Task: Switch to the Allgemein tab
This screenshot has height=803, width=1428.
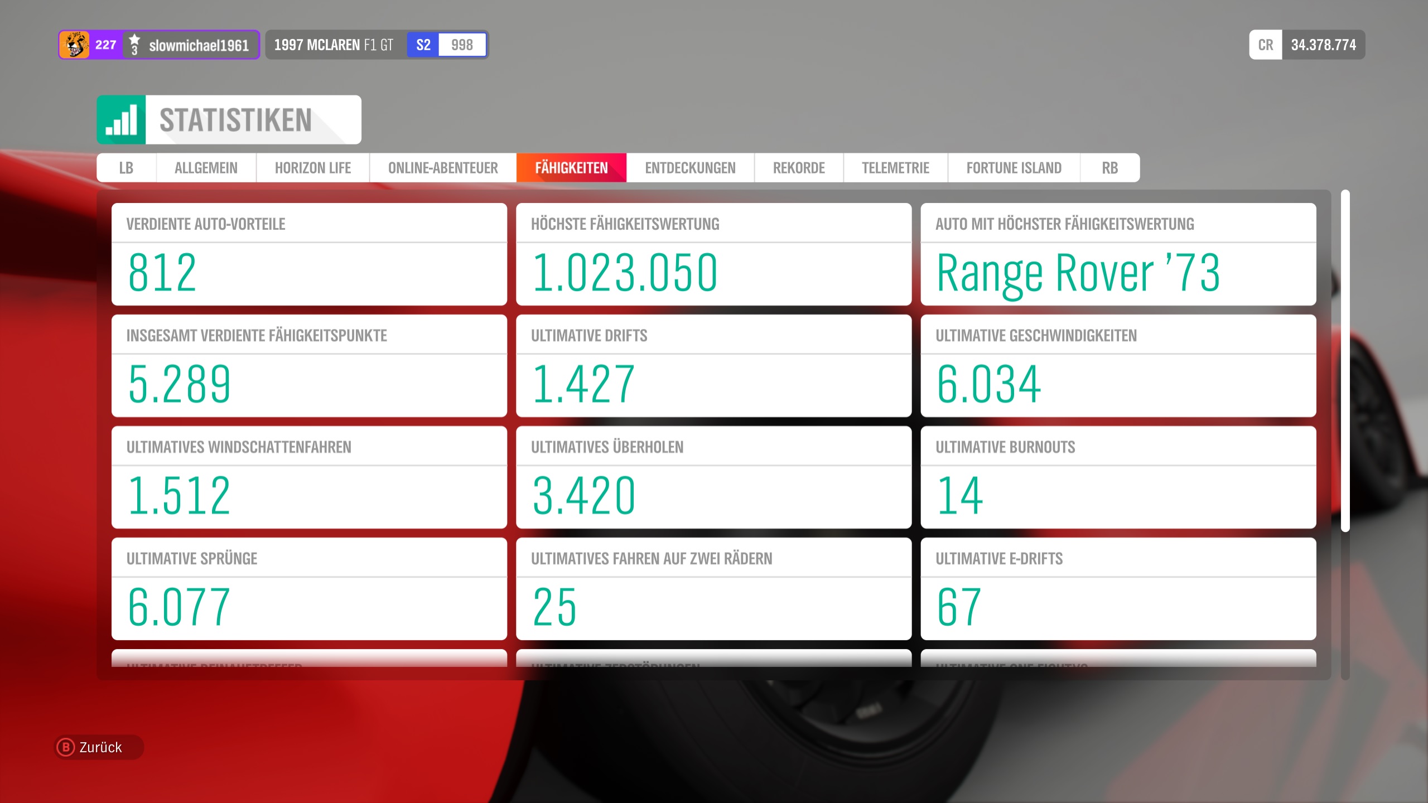Action: (x=206, y=168)
